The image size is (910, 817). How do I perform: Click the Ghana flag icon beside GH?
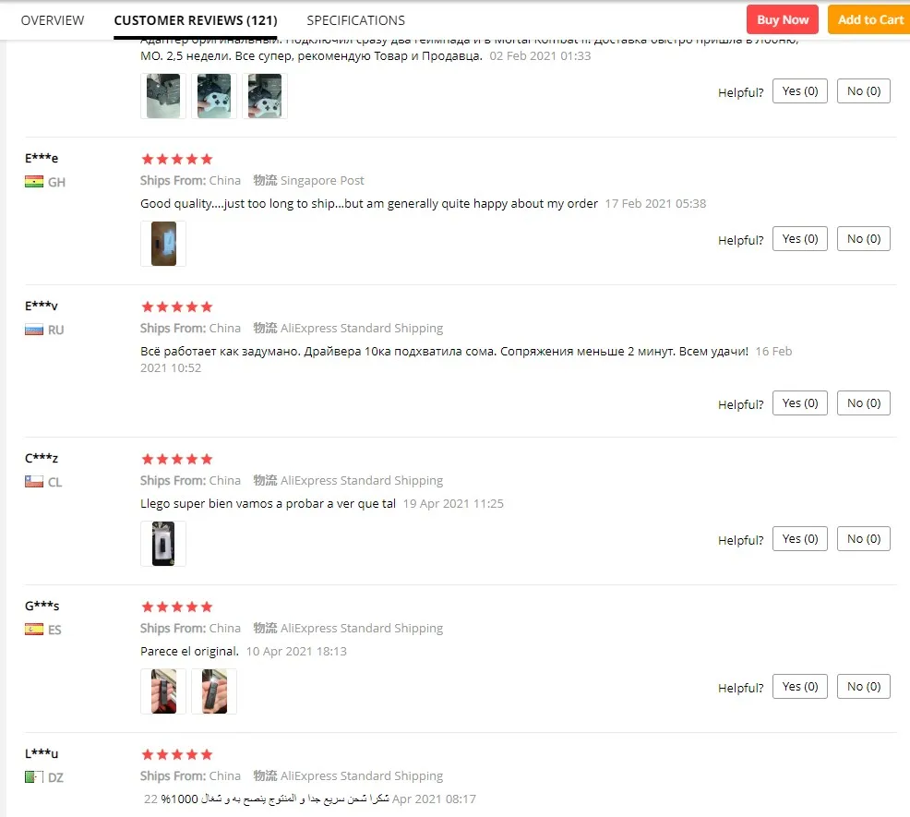pyautogui.click(x=34, y=182)
